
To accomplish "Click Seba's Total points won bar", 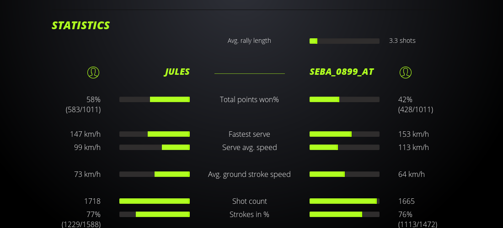I will [x=344, y=99].
